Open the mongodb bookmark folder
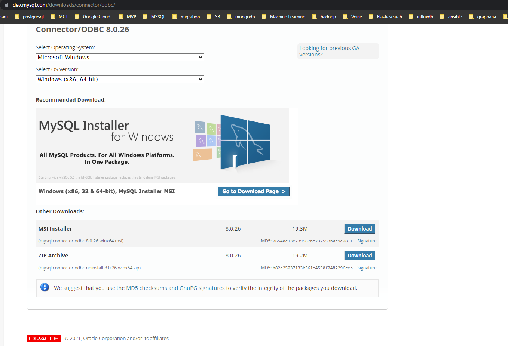 click(241, 17)
